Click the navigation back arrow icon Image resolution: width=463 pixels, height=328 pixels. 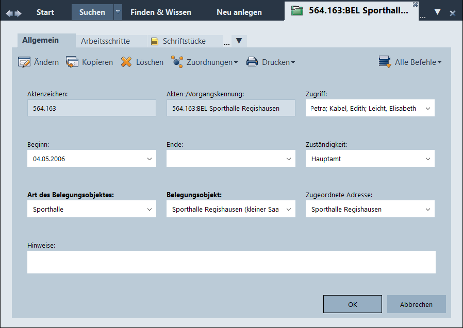[x=9, y=13]
